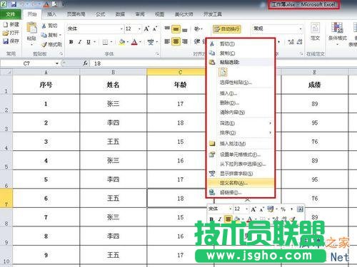Toggle Italic in the mini toolbar

tap(220, 219)
